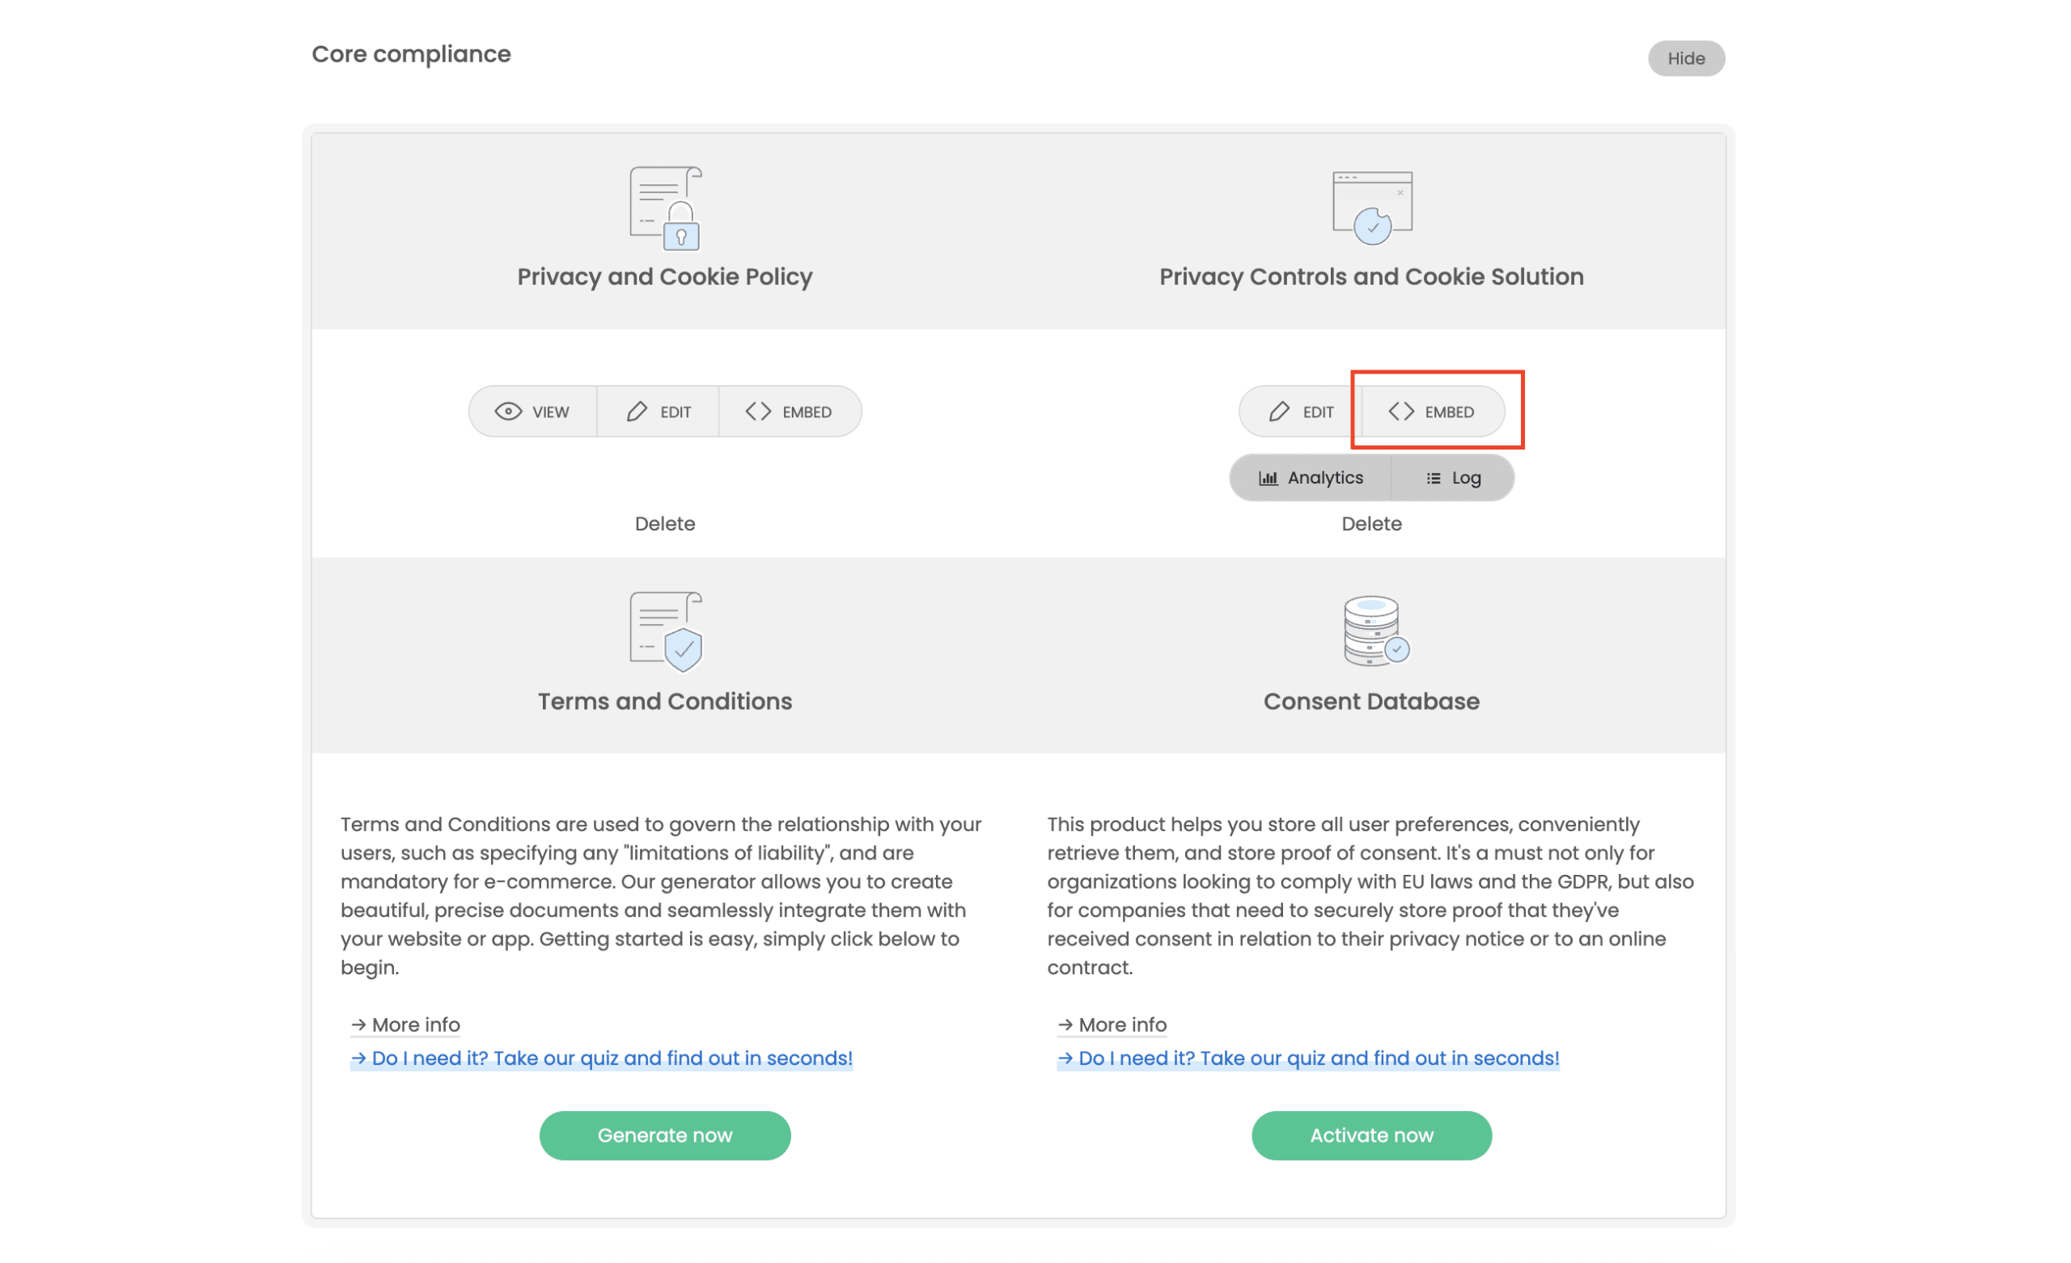Generate Terms and Conditions now
The height and width of the screenshot is (1263, 2071).
click(664, 1135)
